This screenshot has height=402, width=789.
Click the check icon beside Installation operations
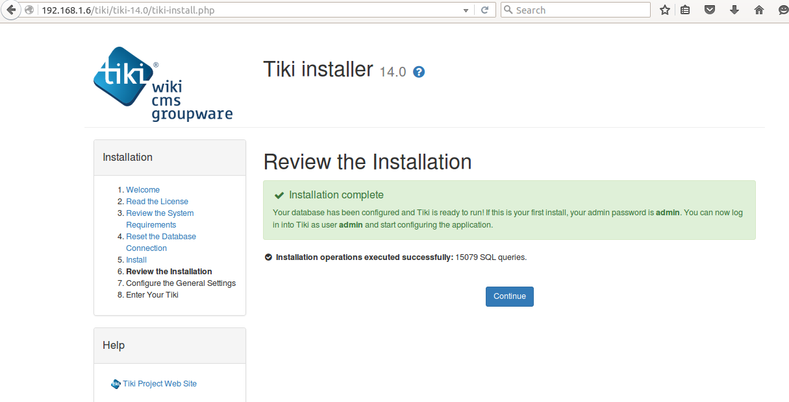(x=268, y=257)
